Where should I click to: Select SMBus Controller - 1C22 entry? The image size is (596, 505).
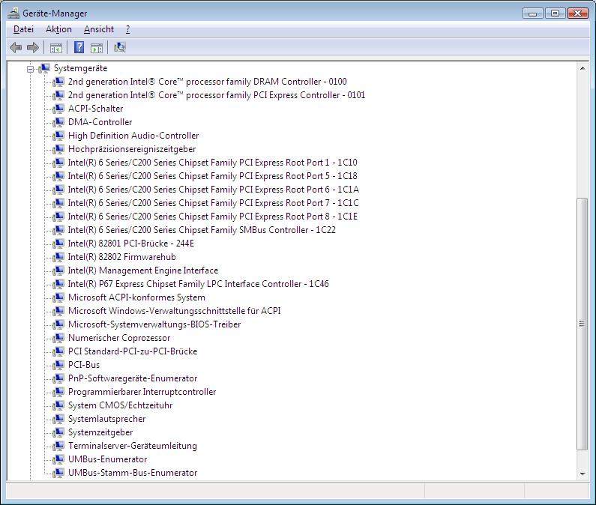pyautogui.click(x=202, y=230)
